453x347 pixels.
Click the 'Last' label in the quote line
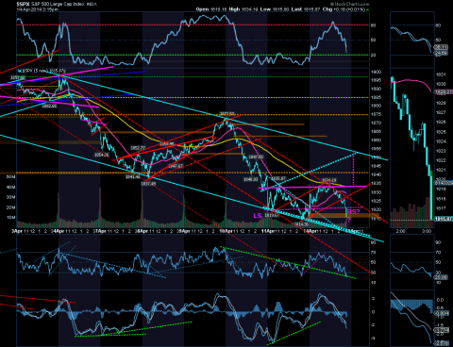pyautogui.click(x=296, y=9)
